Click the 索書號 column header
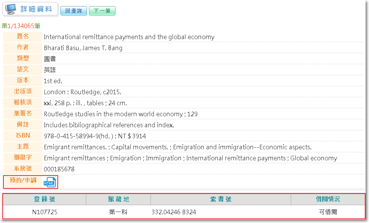This screenshot has height=223, width=369. pos(220,199)
